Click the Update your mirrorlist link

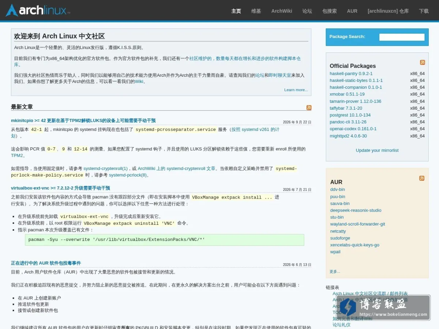click(377, 150)
